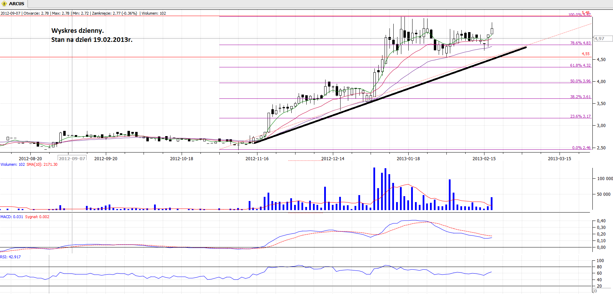This screenshot has height=297, width=613.
Task: Click the Max: 2.78 value in header
Action: [61, 13]
